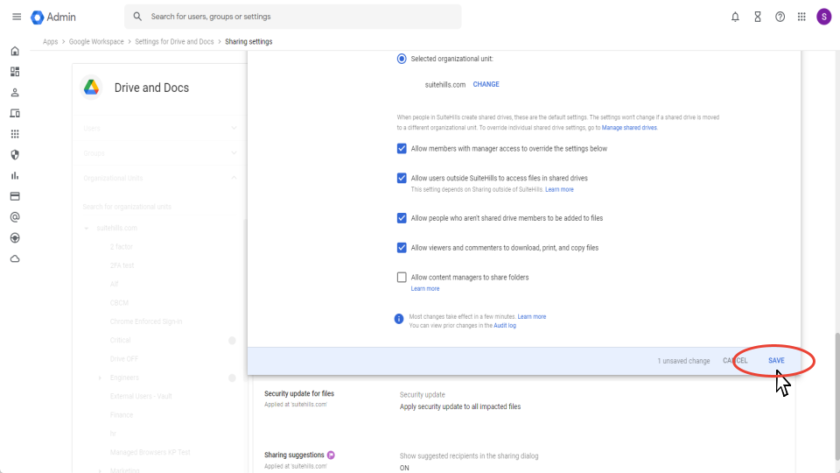This screenshot has height=473, width=840.
Task: Click Search for organizational units field
Action: pyautogui.click(x=159, y=207)
